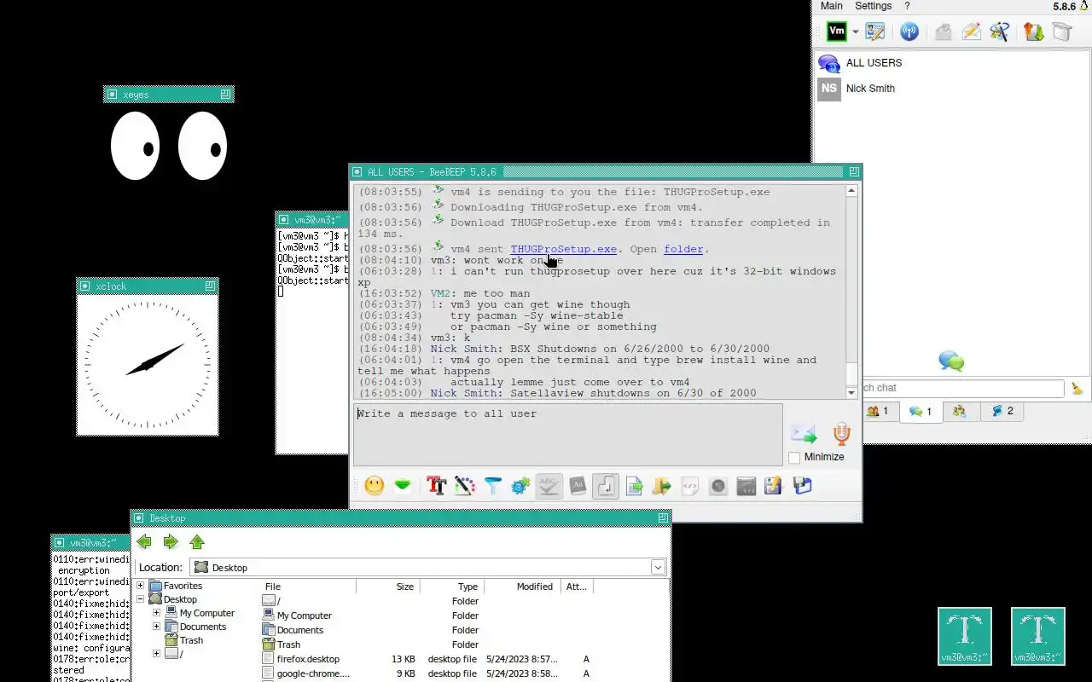Open second minimized vm3@vm3 terminal icon
This screenshot has height=682, width=1092.
pyautogui.click(x=1038, y=636)
